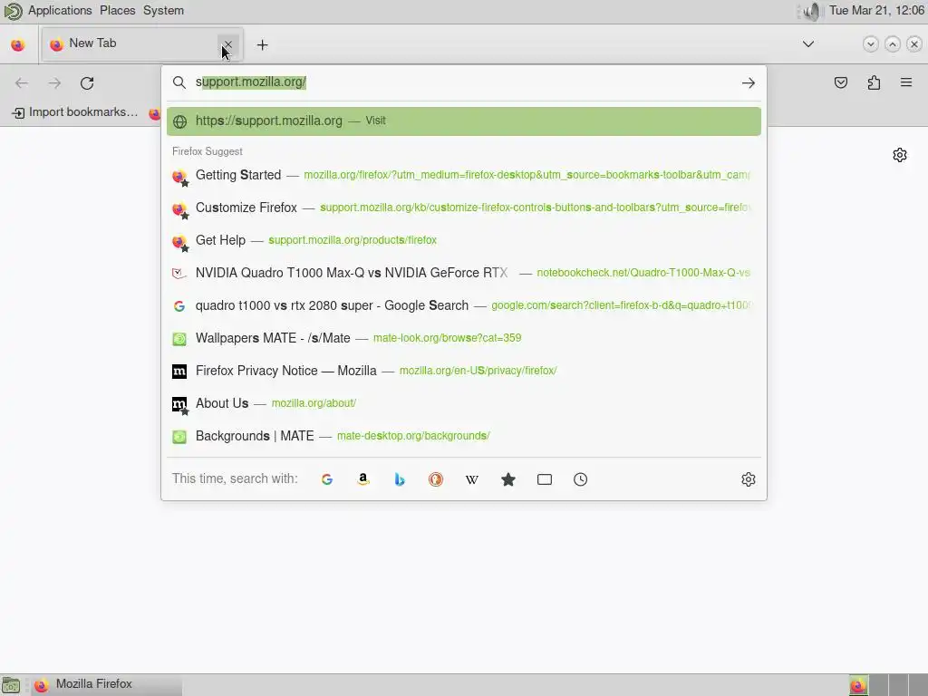This screenshot has width=928, height=696.
Task: List all tabs chevron dropdown
Action: [807, 44]
